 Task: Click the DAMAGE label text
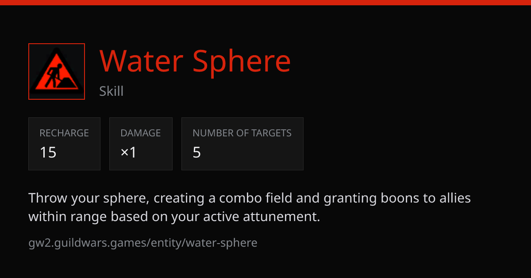pyautogui.click(x=141, y=133)
